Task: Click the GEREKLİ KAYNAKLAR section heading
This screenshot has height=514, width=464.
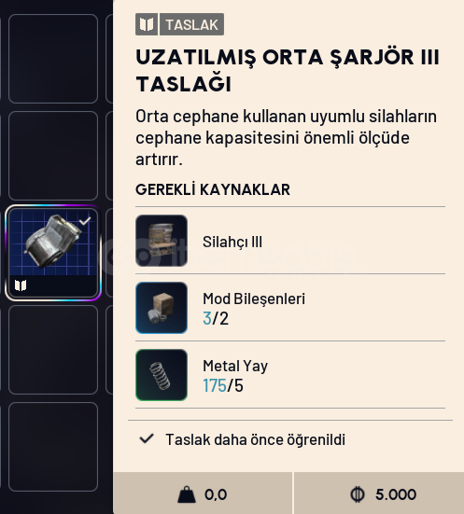Action: click(213, 189)
